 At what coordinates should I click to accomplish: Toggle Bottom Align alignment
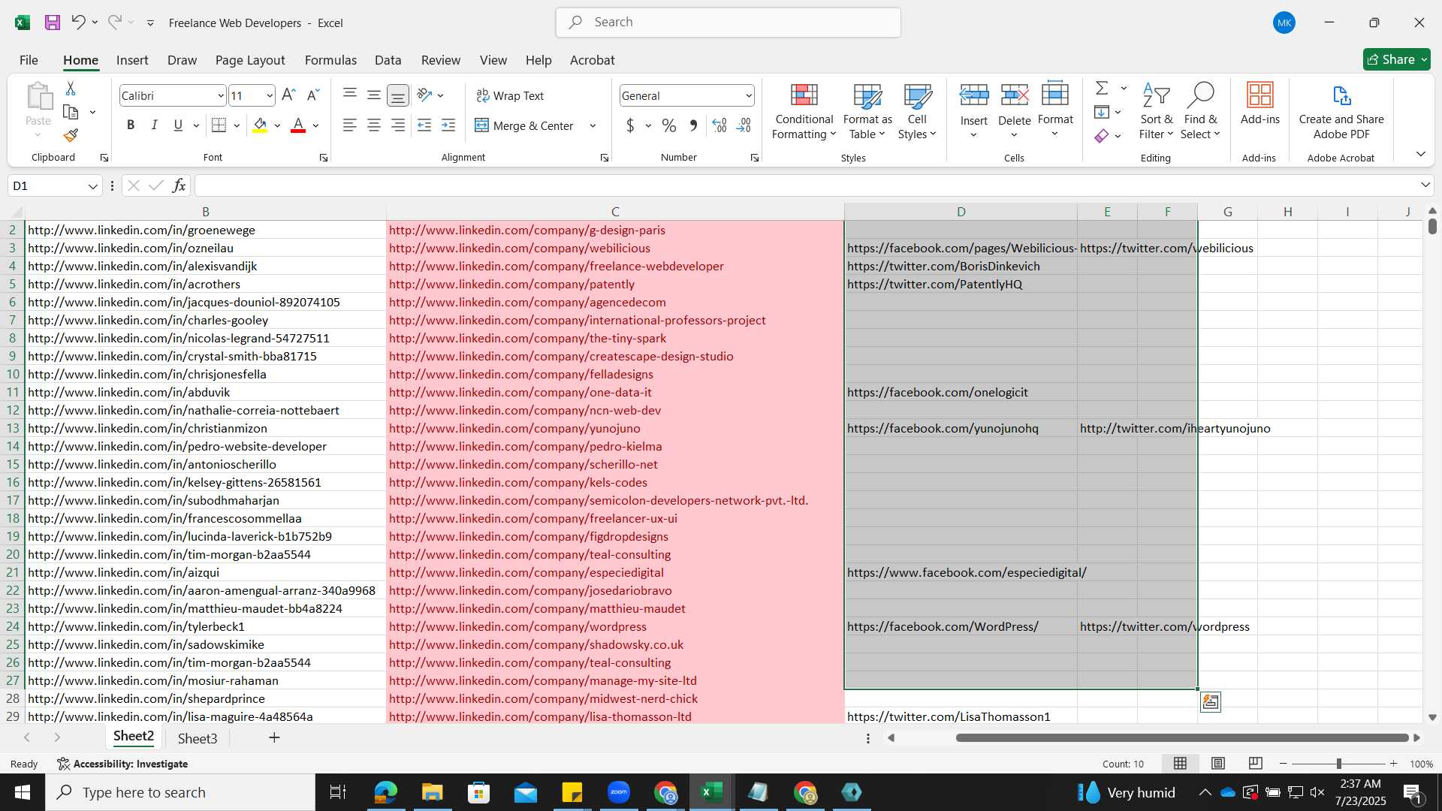397,95
